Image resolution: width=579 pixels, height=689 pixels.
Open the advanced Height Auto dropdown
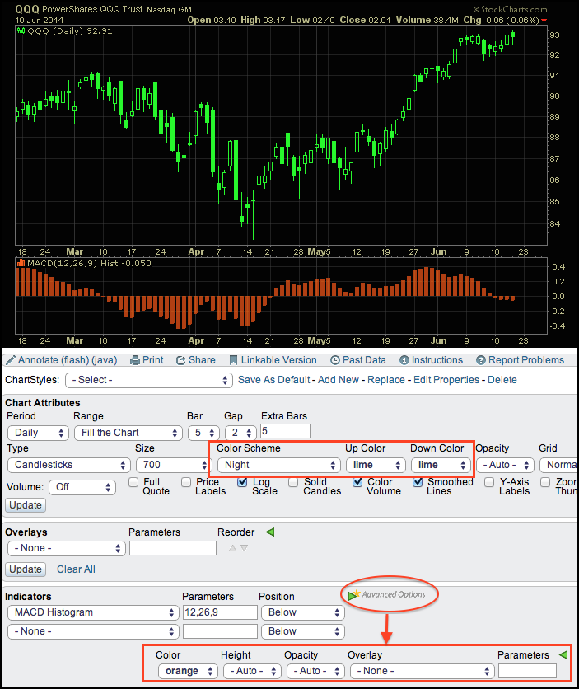click(252, 672)
